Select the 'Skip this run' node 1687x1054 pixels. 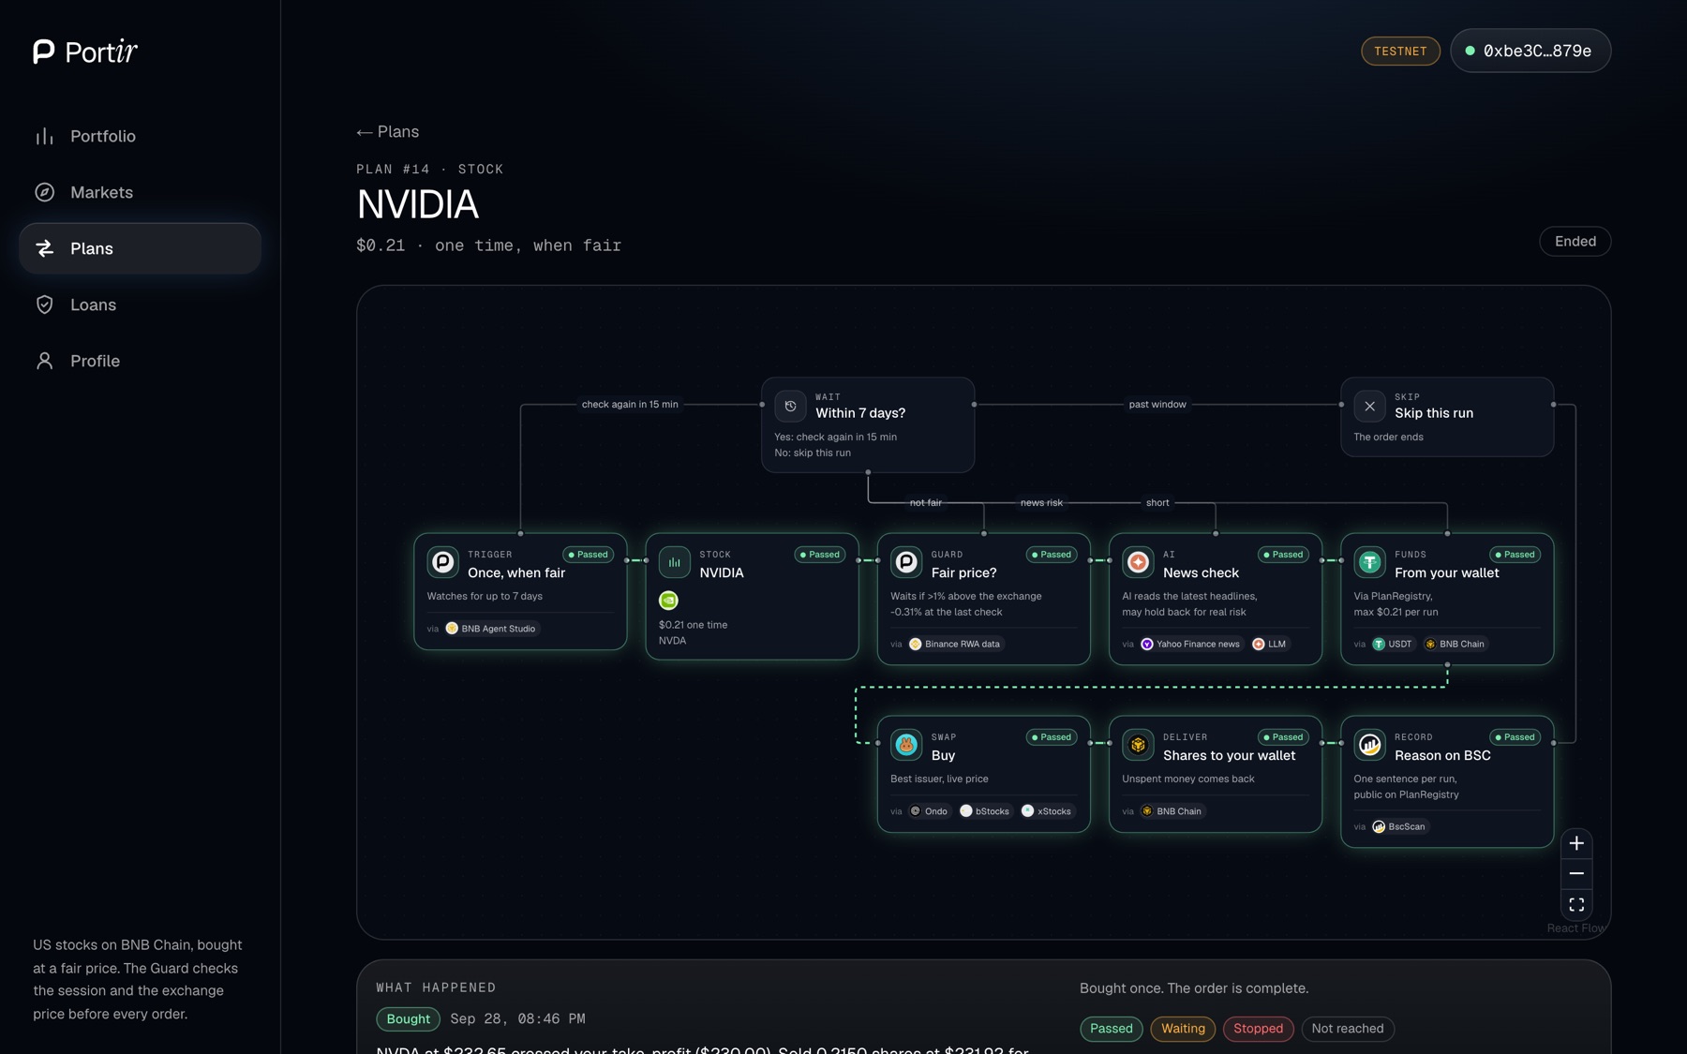pyautogui.click(x=1447, y=417)
